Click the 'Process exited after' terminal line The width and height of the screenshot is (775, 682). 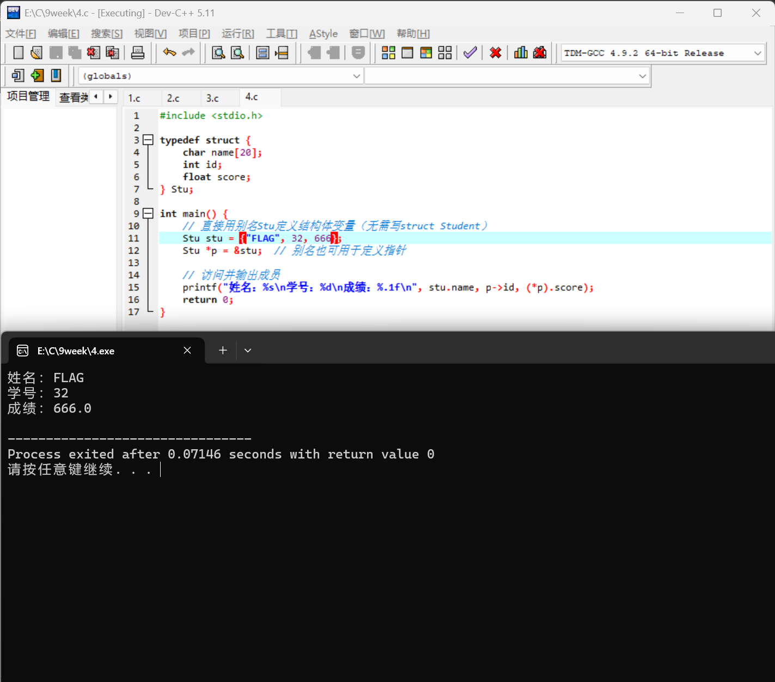point(221,454)
